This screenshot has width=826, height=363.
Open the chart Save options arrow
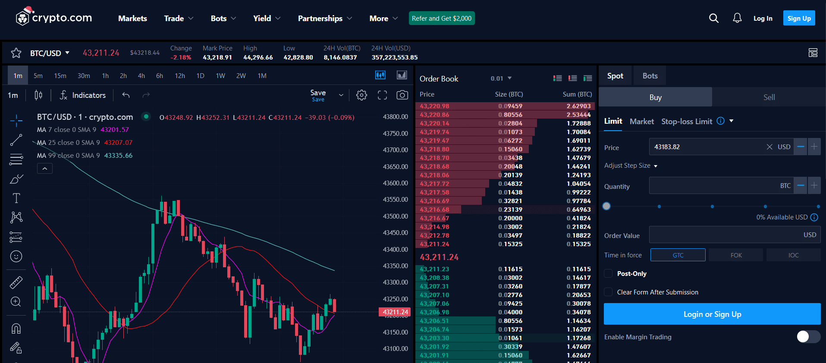341,95
